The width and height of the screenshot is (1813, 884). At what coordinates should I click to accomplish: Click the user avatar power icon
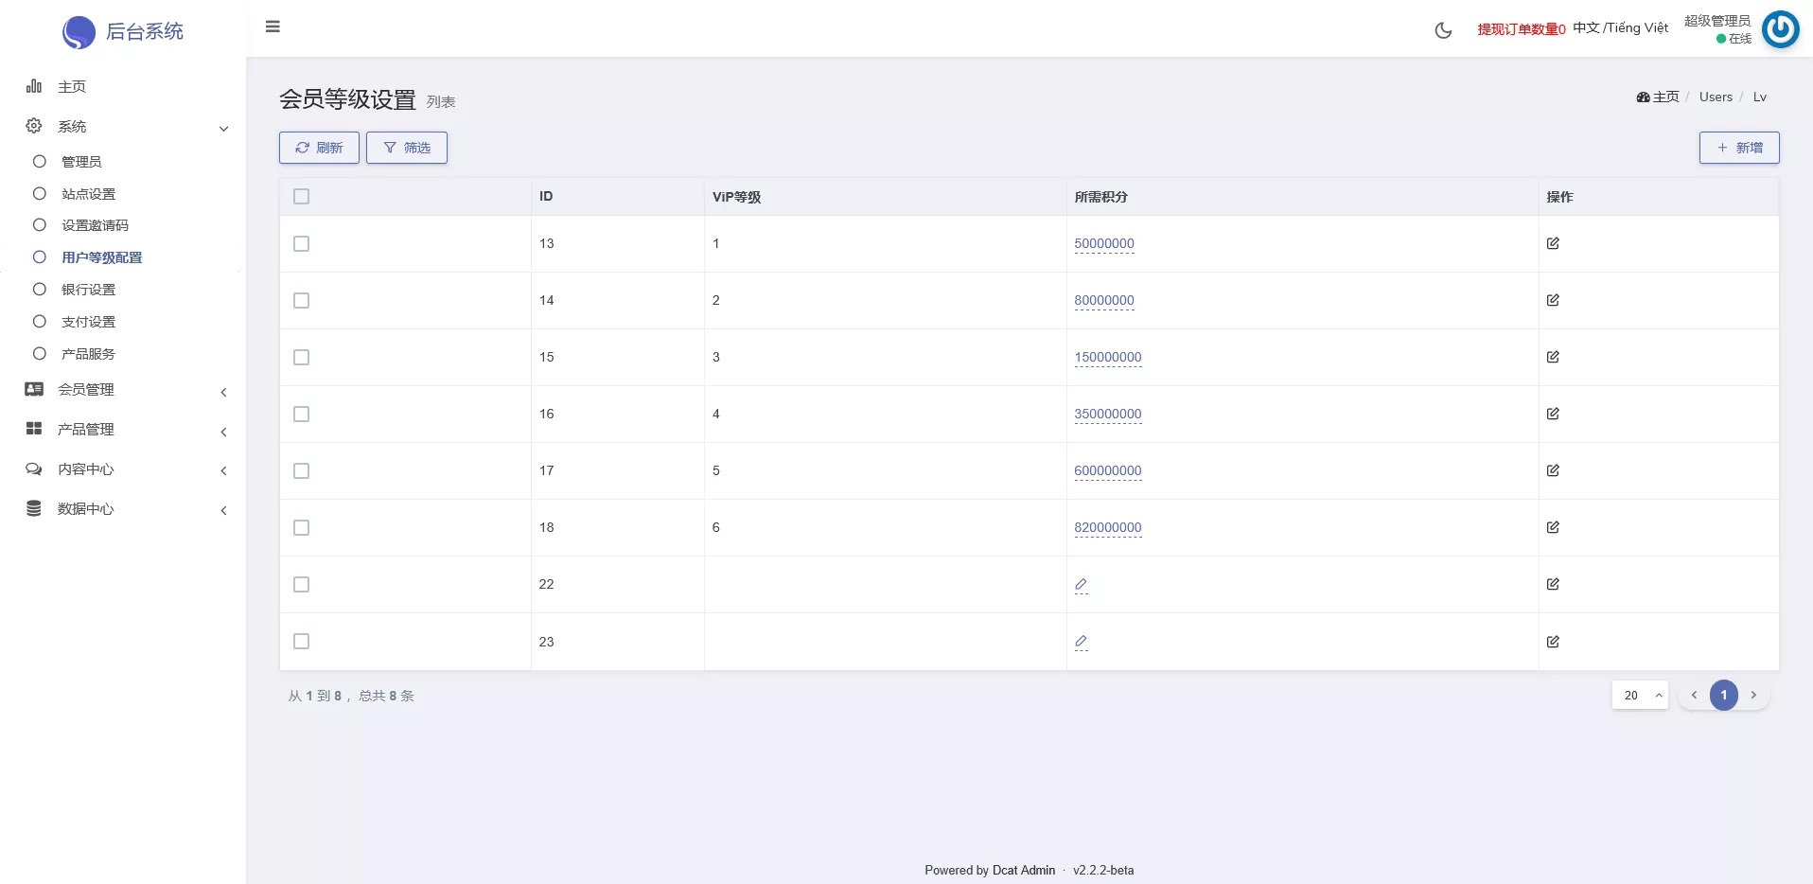click(1780, 29)
